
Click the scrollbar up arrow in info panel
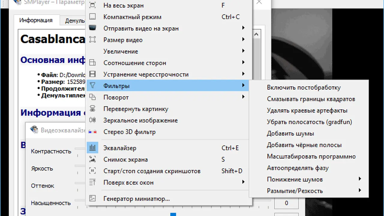[256, 34]
